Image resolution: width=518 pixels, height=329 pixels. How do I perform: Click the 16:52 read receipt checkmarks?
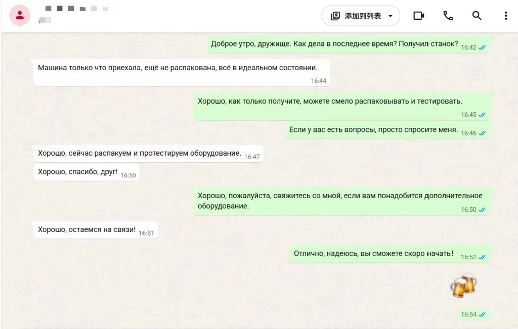(x=482, y=257)
